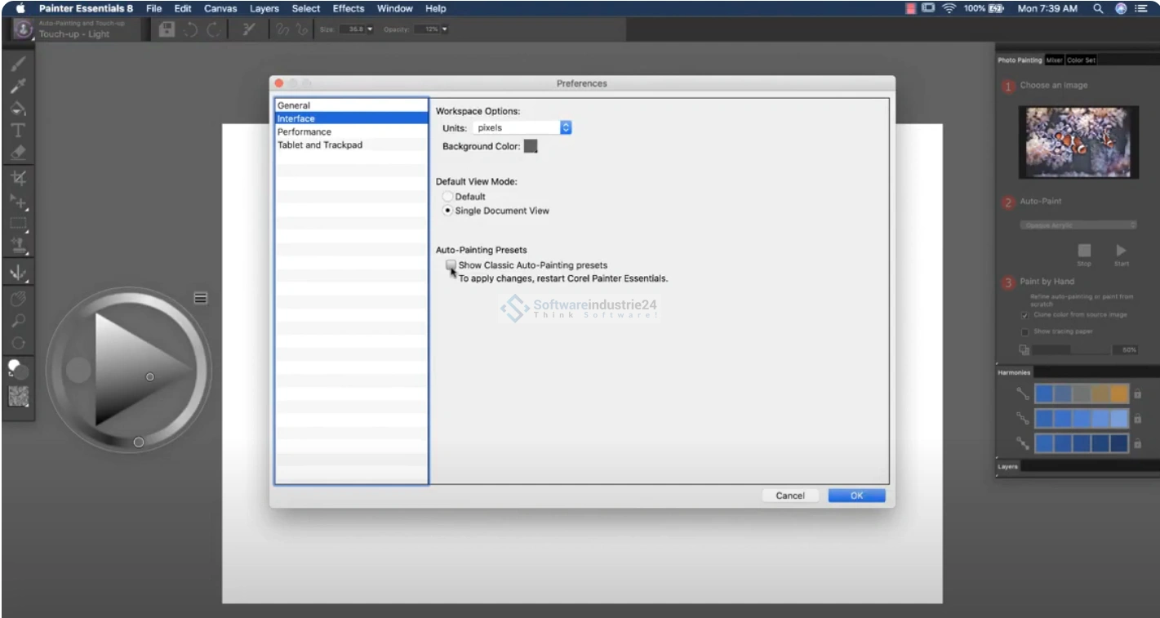Image resolution: width=1160 pixels, height=618 pixels.
Task: Choose Single Document View radio button
Action: [x=447, y=211]
